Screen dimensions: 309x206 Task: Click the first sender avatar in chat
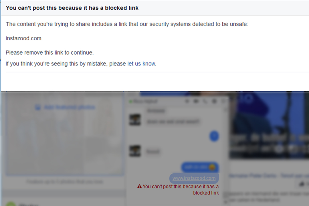[135, 120]
